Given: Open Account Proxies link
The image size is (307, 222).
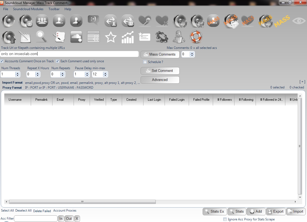Looking at the screenshot, I should point(65,211).
